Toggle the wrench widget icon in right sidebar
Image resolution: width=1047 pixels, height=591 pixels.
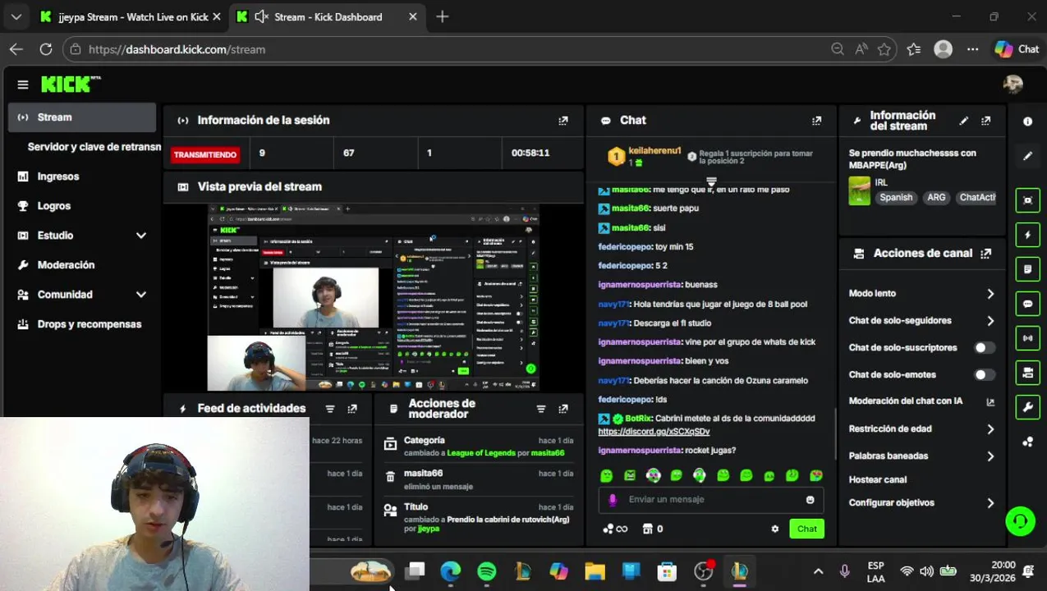tap(1027, 407)
